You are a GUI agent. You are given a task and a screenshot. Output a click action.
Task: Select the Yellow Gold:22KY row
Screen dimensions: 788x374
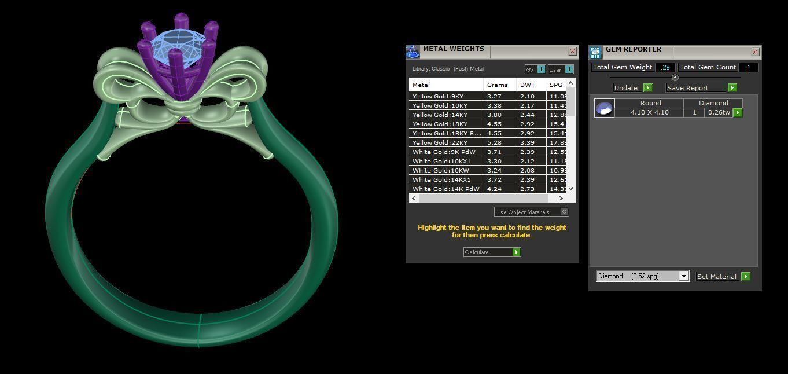[488, 142]
